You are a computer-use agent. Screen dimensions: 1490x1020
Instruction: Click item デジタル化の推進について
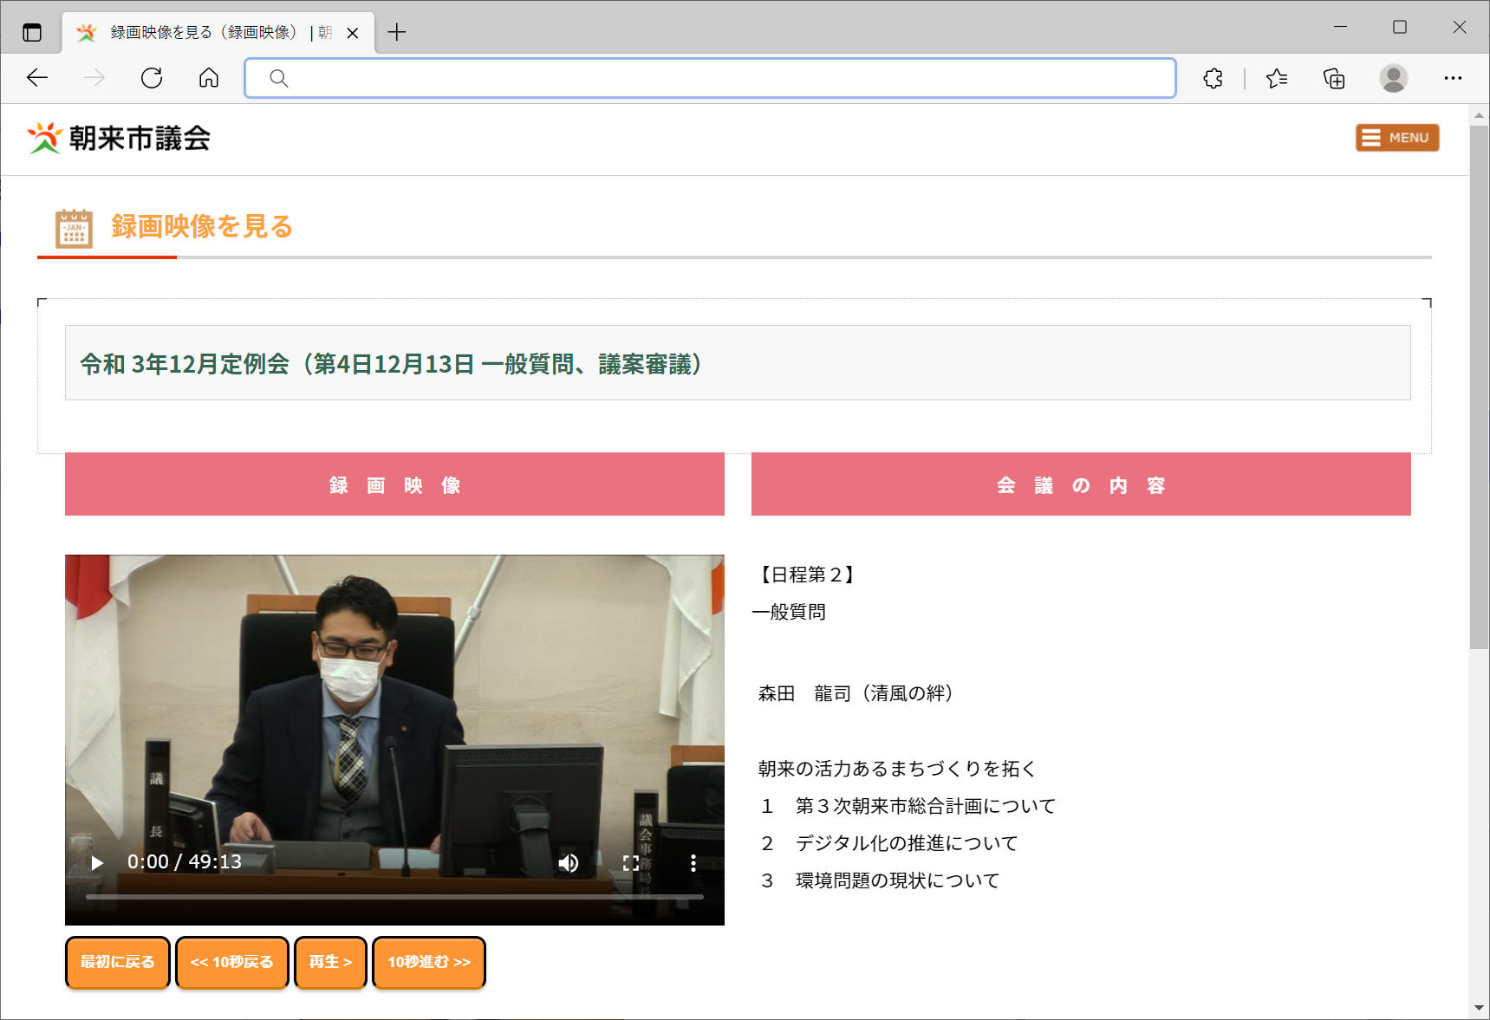coord(906,843)
